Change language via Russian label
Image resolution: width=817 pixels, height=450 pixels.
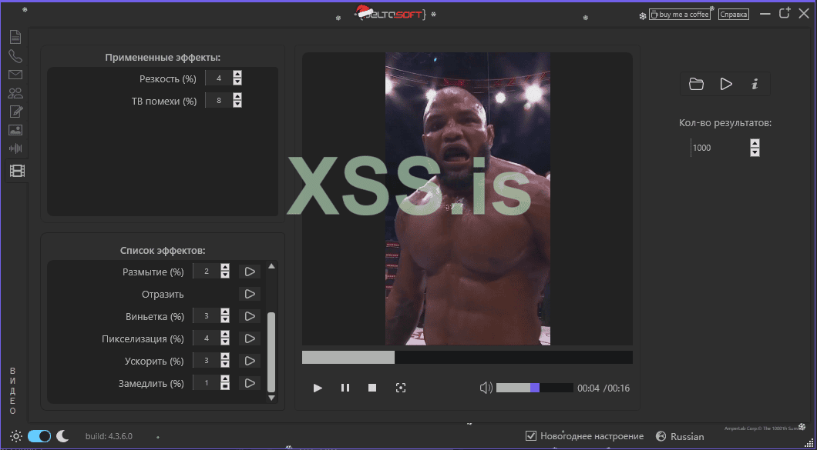tap(687, 436)
